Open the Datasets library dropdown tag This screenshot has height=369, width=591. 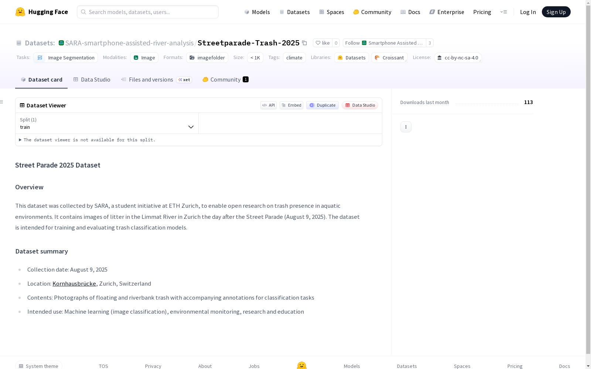(352, 58)
